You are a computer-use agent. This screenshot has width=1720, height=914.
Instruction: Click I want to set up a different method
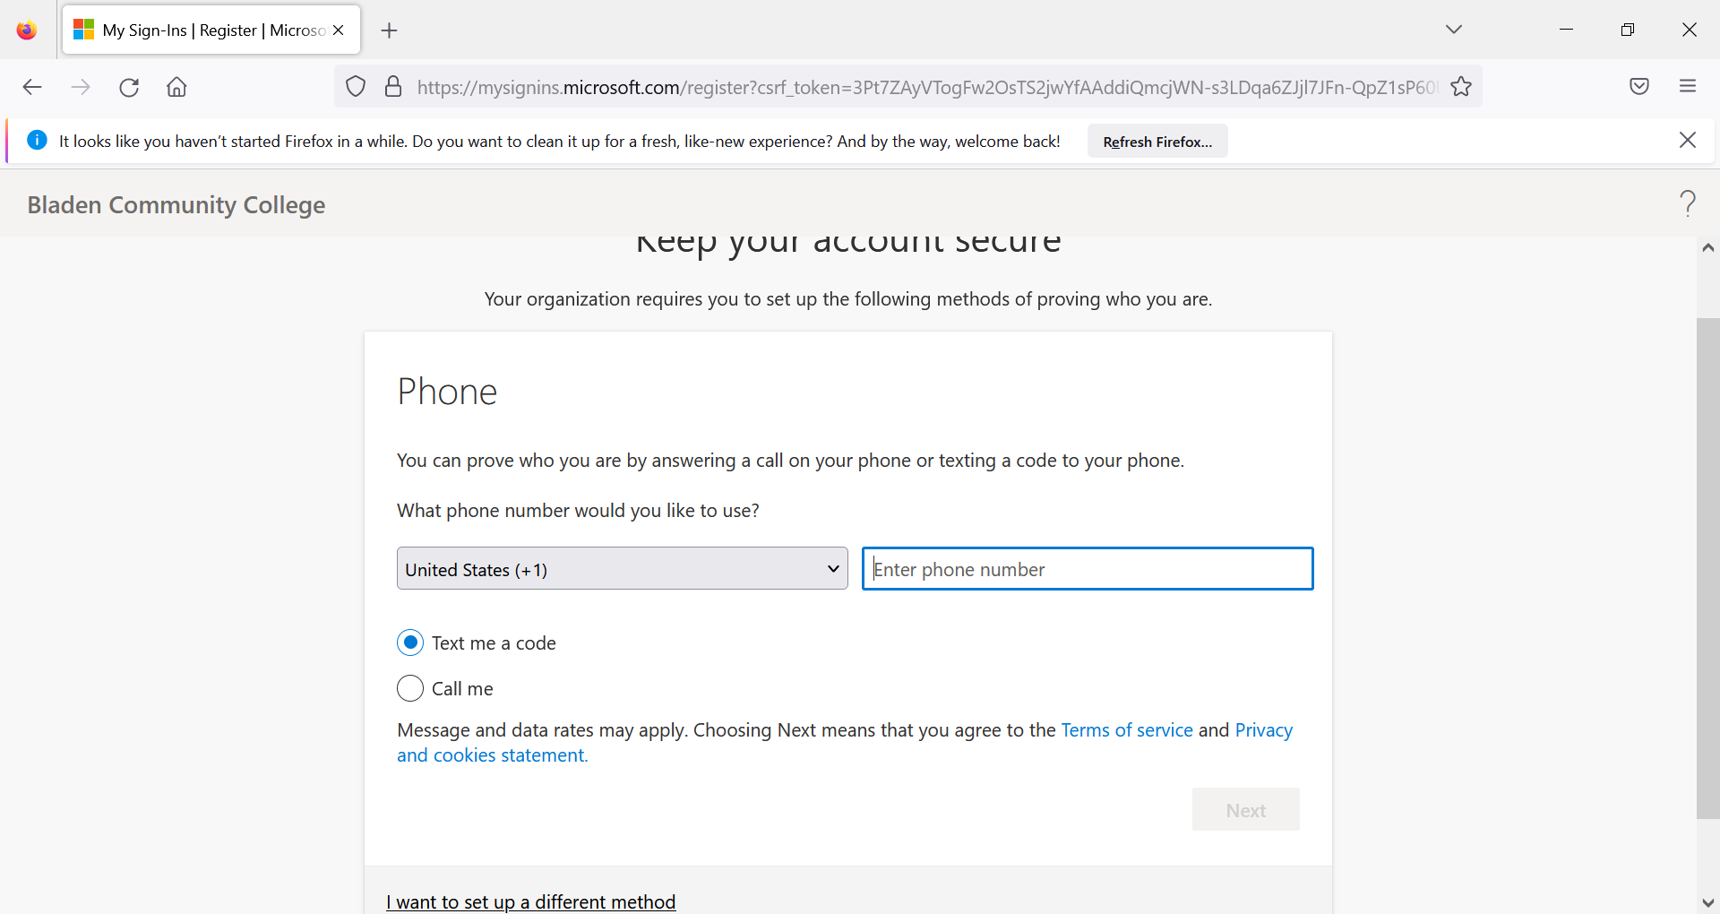[531, 901]
